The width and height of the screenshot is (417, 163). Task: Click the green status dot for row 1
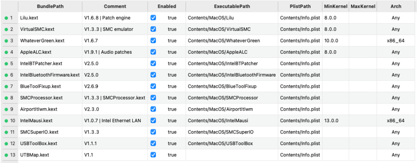click(6, 18)
